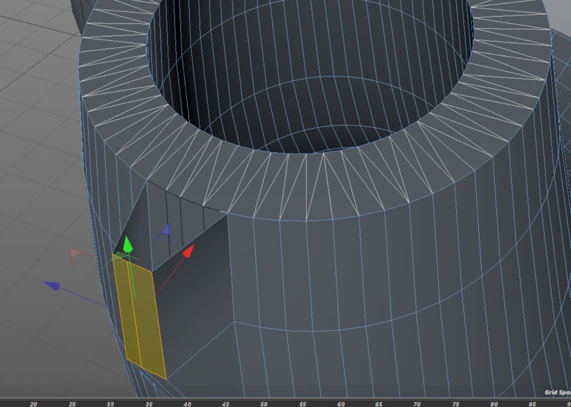Grab the green Y-axis arrow of the gizmo
The width and height of the screenshot is (571, 407).
click(x=128, y=244)
